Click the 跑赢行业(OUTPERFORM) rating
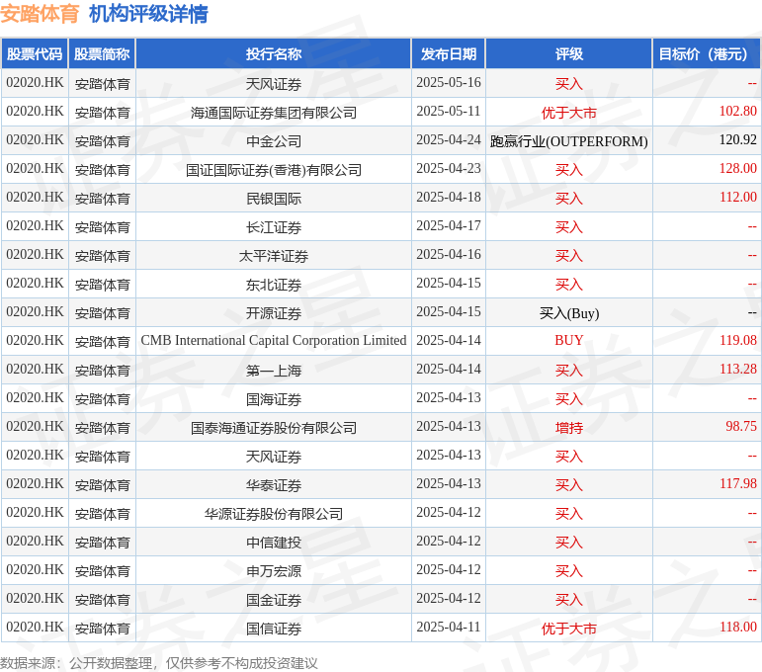Screen dimensions: 762x672 pos(569,141)
